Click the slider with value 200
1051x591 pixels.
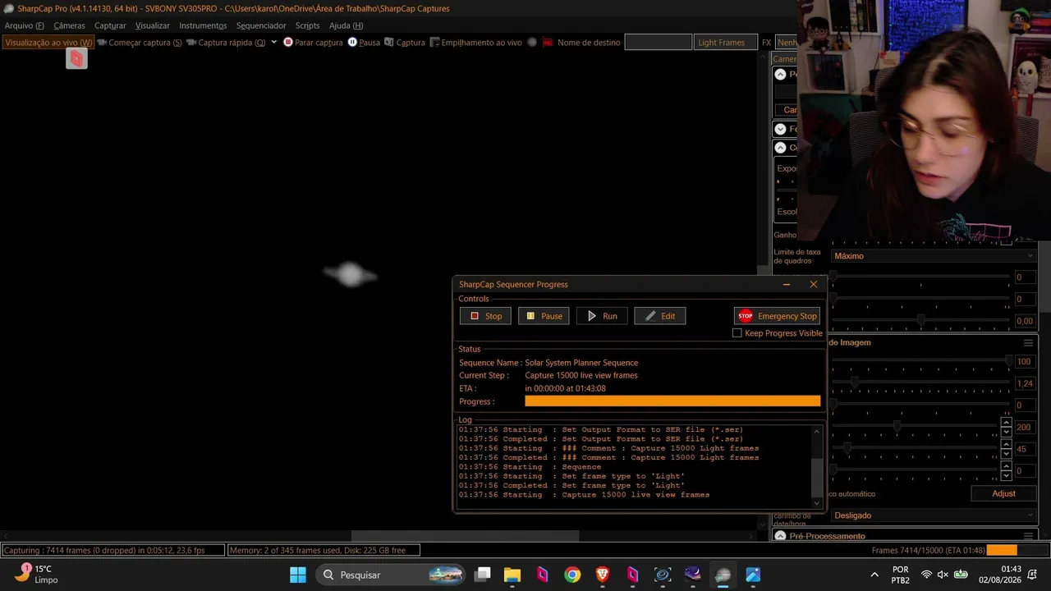(x=914, y=427)
